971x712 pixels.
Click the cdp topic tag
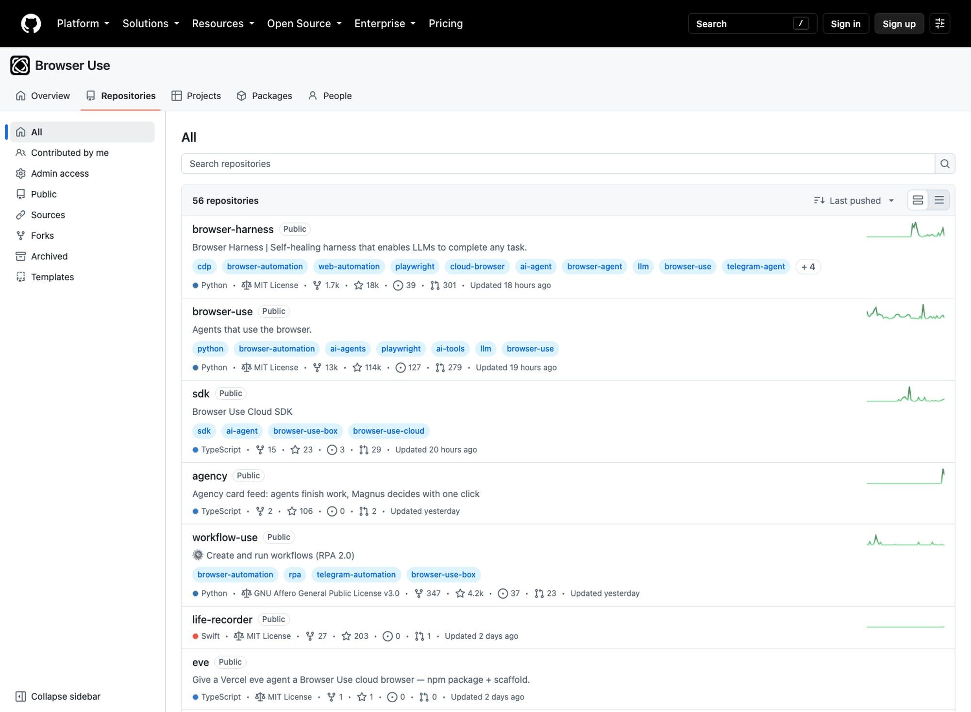[204, 267]
